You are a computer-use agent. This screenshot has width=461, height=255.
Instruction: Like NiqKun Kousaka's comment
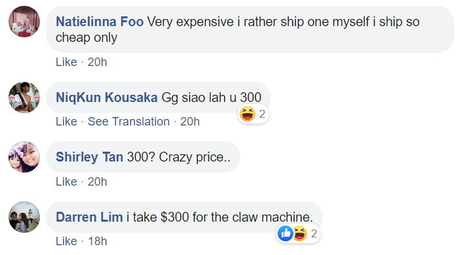[66, 122]
